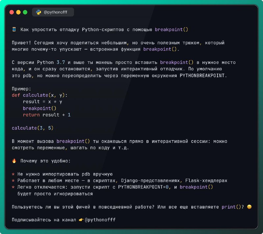Viewport: 263px width, 234px height.
Task: Click the green maximize window dot
Action: pos(25,12)
